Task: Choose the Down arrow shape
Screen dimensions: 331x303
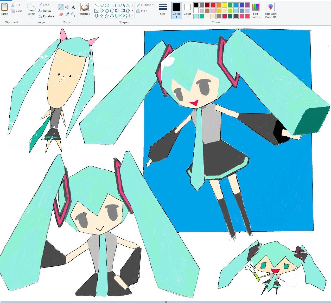Action: (x=96, y=16)
